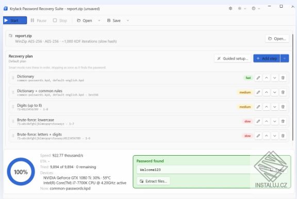The height and width of the screenshot is (199, 297).
Task: Move the Dictionary step down
Action: coord(275,78)
